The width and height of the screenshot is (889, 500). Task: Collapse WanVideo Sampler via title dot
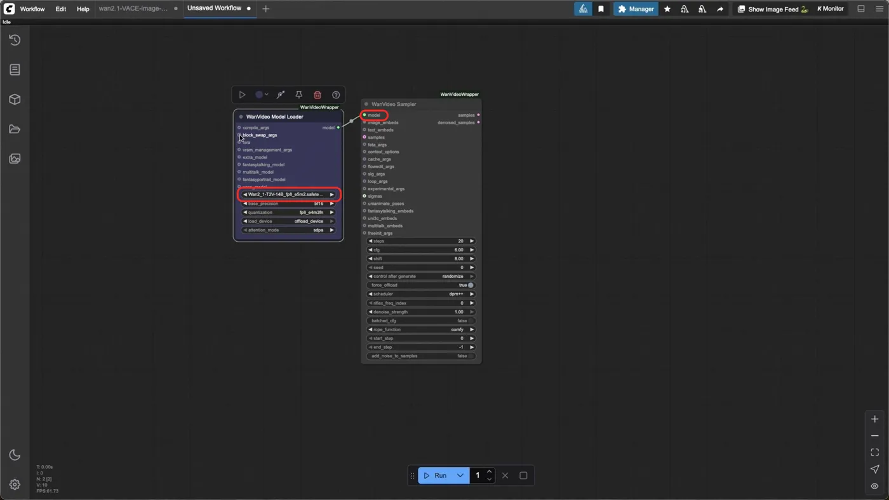(x=366, y=104)
